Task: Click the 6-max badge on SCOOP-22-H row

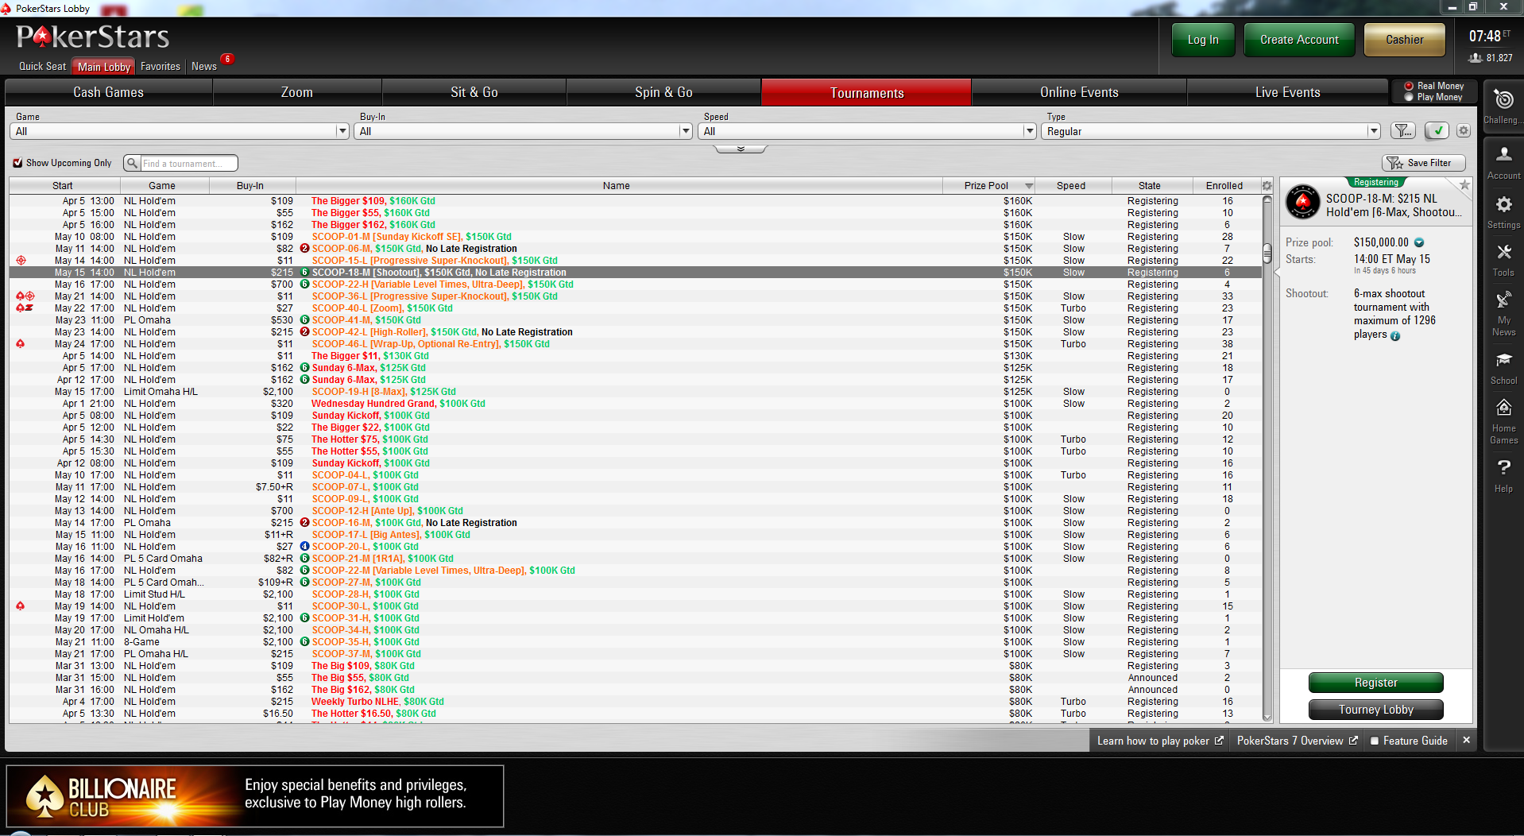Action: click(304, 284)
